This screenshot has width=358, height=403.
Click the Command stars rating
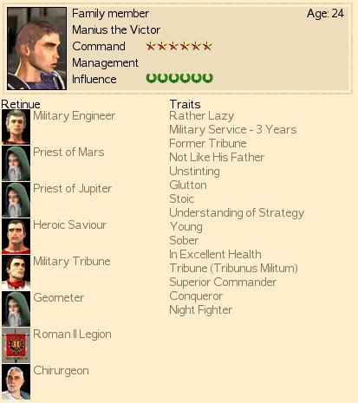(x=179, y=46)
